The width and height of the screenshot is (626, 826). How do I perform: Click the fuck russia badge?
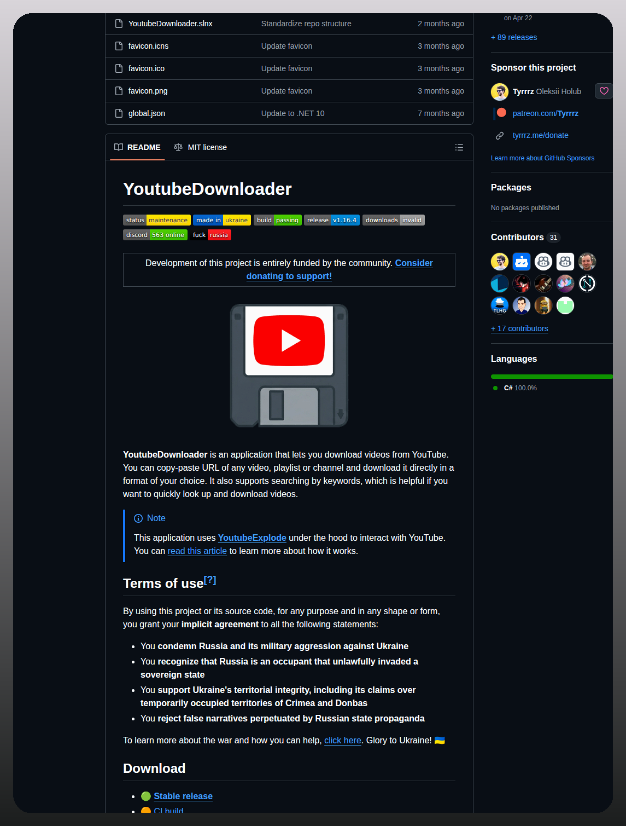pyautogui.click(x=210, y=235)
